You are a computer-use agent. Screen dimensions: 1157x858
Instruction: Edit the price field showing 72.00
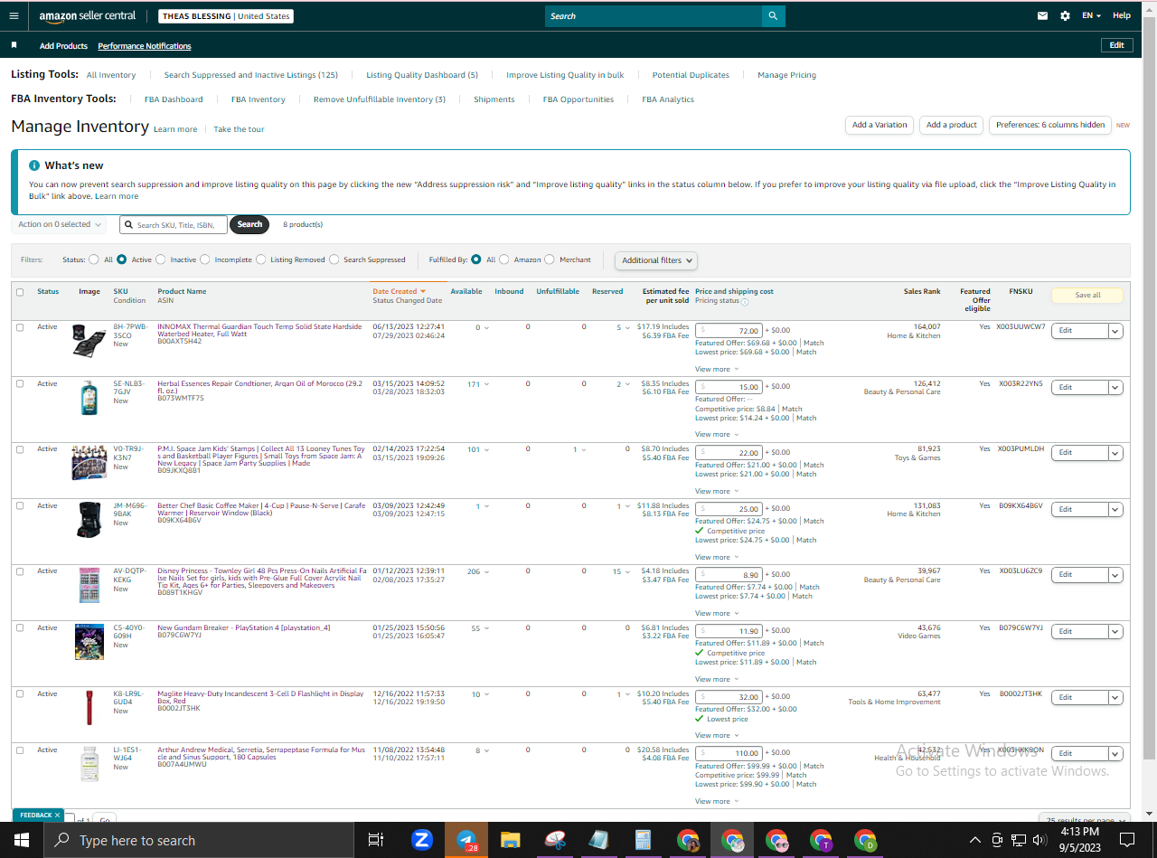[x=729, y=331]
